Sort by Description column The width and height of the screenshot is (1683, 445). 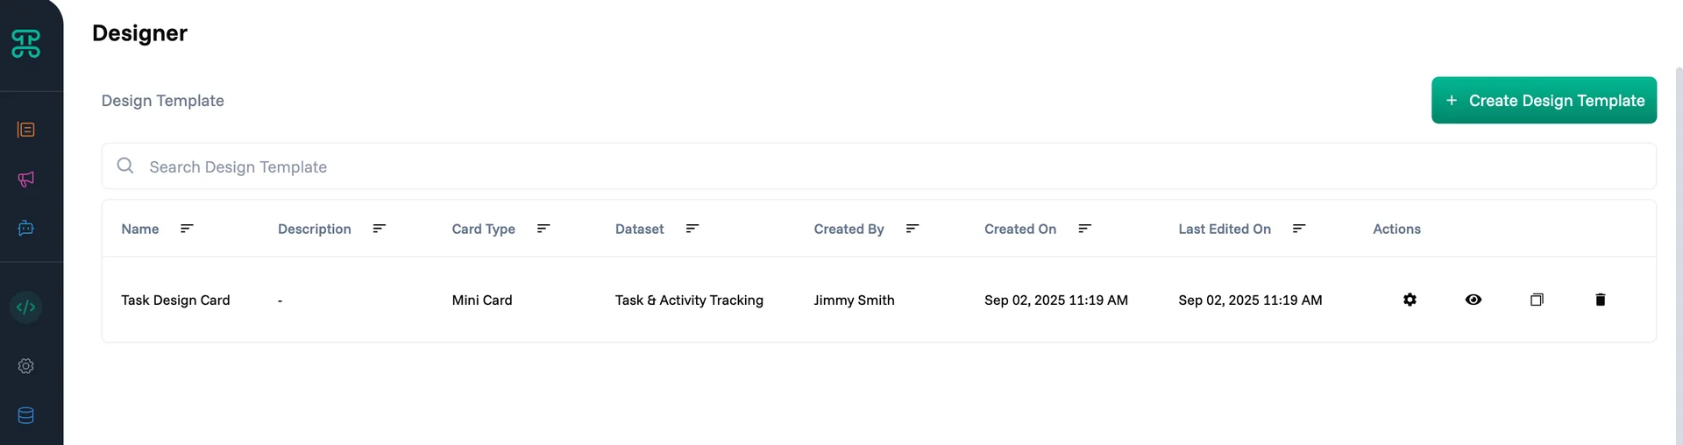coord(380,229)
